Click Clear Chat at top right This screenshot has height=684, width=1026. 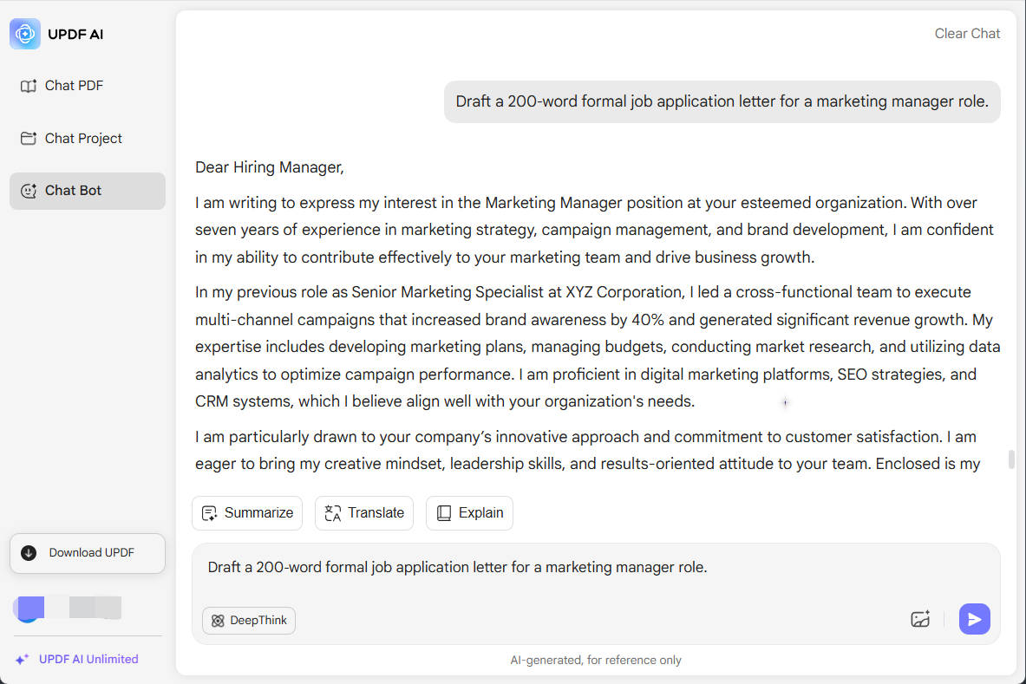click(966, 33)
